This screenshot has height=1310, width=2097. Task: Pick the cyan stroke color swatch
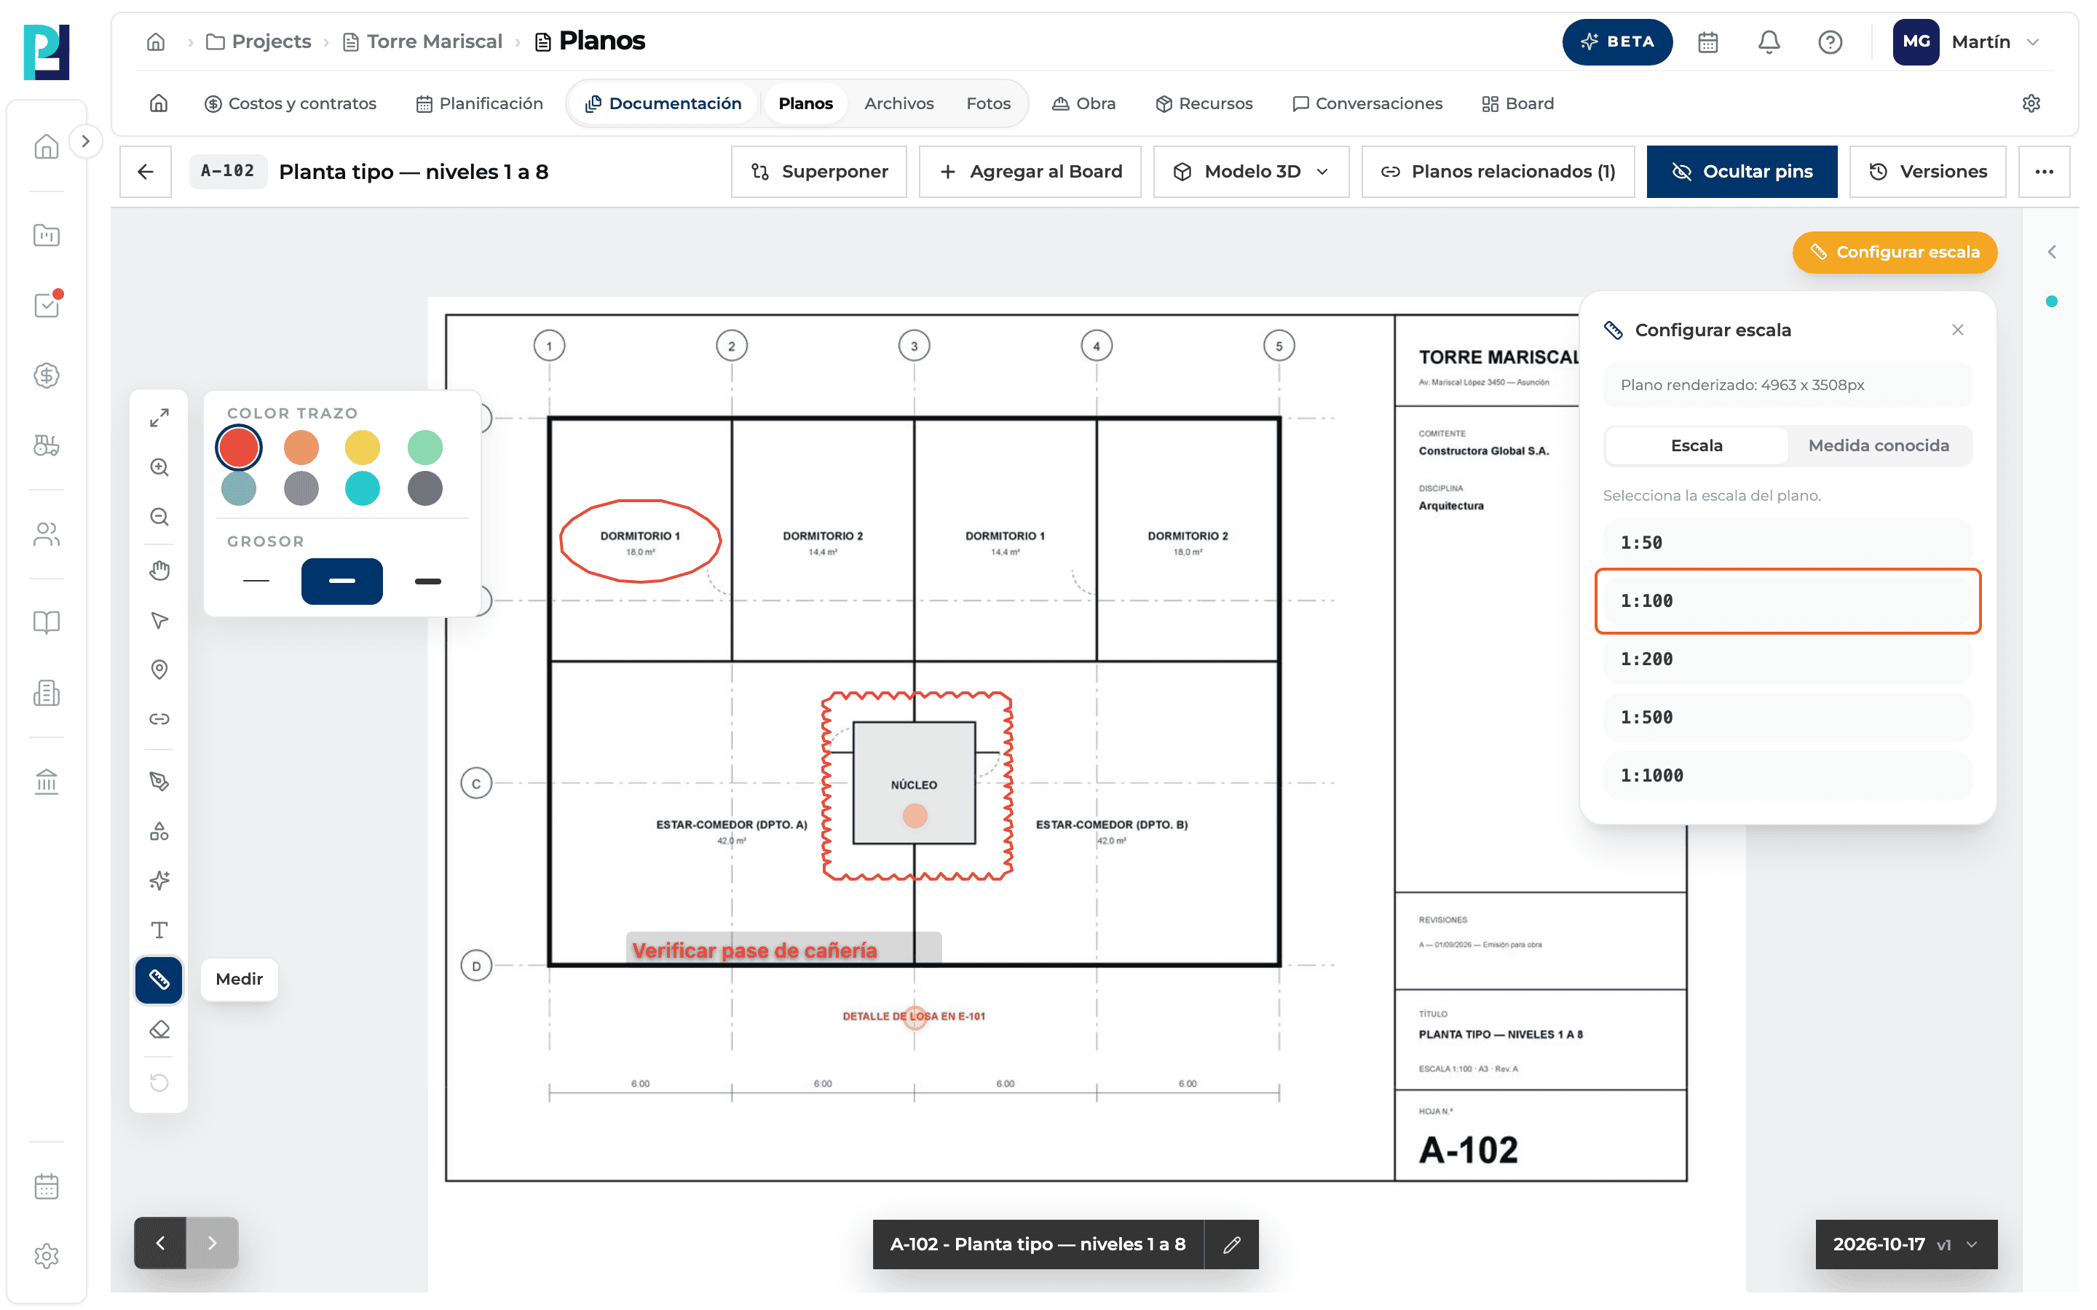362,488
